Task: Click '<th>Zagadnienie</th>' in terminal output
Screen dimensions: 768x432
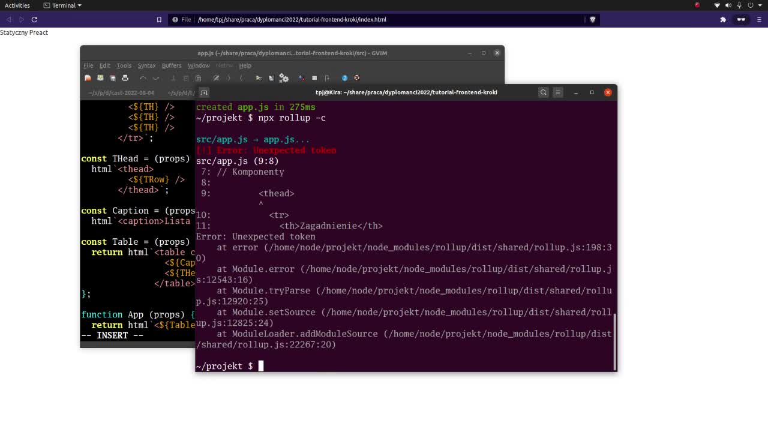Action: pos(331,226)
